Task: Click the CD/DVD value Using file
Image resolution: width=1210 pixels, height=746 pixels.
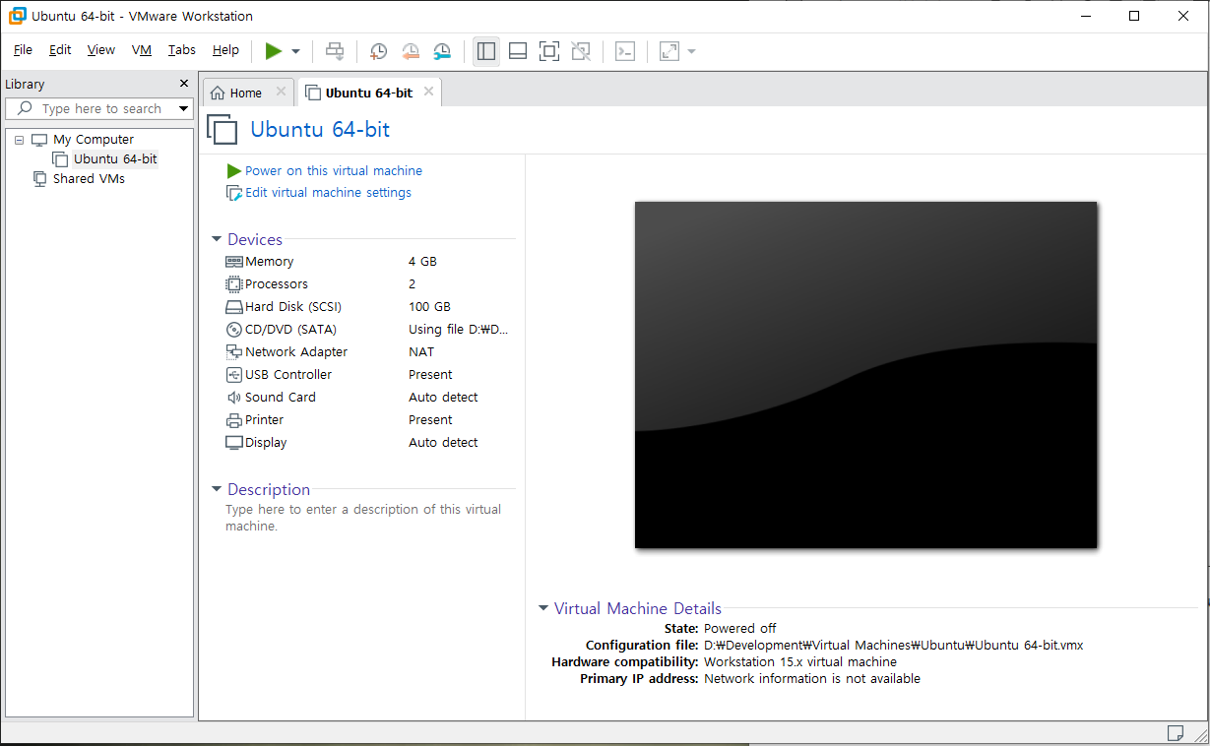Action: (459, 330)
